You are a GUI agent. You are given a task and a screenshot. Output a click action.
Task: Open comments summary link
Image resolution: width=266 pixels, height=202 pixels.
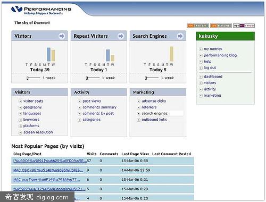(99, 107)
